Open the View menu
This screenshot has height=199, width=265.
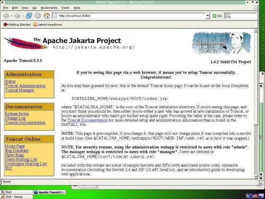(25, 8)
